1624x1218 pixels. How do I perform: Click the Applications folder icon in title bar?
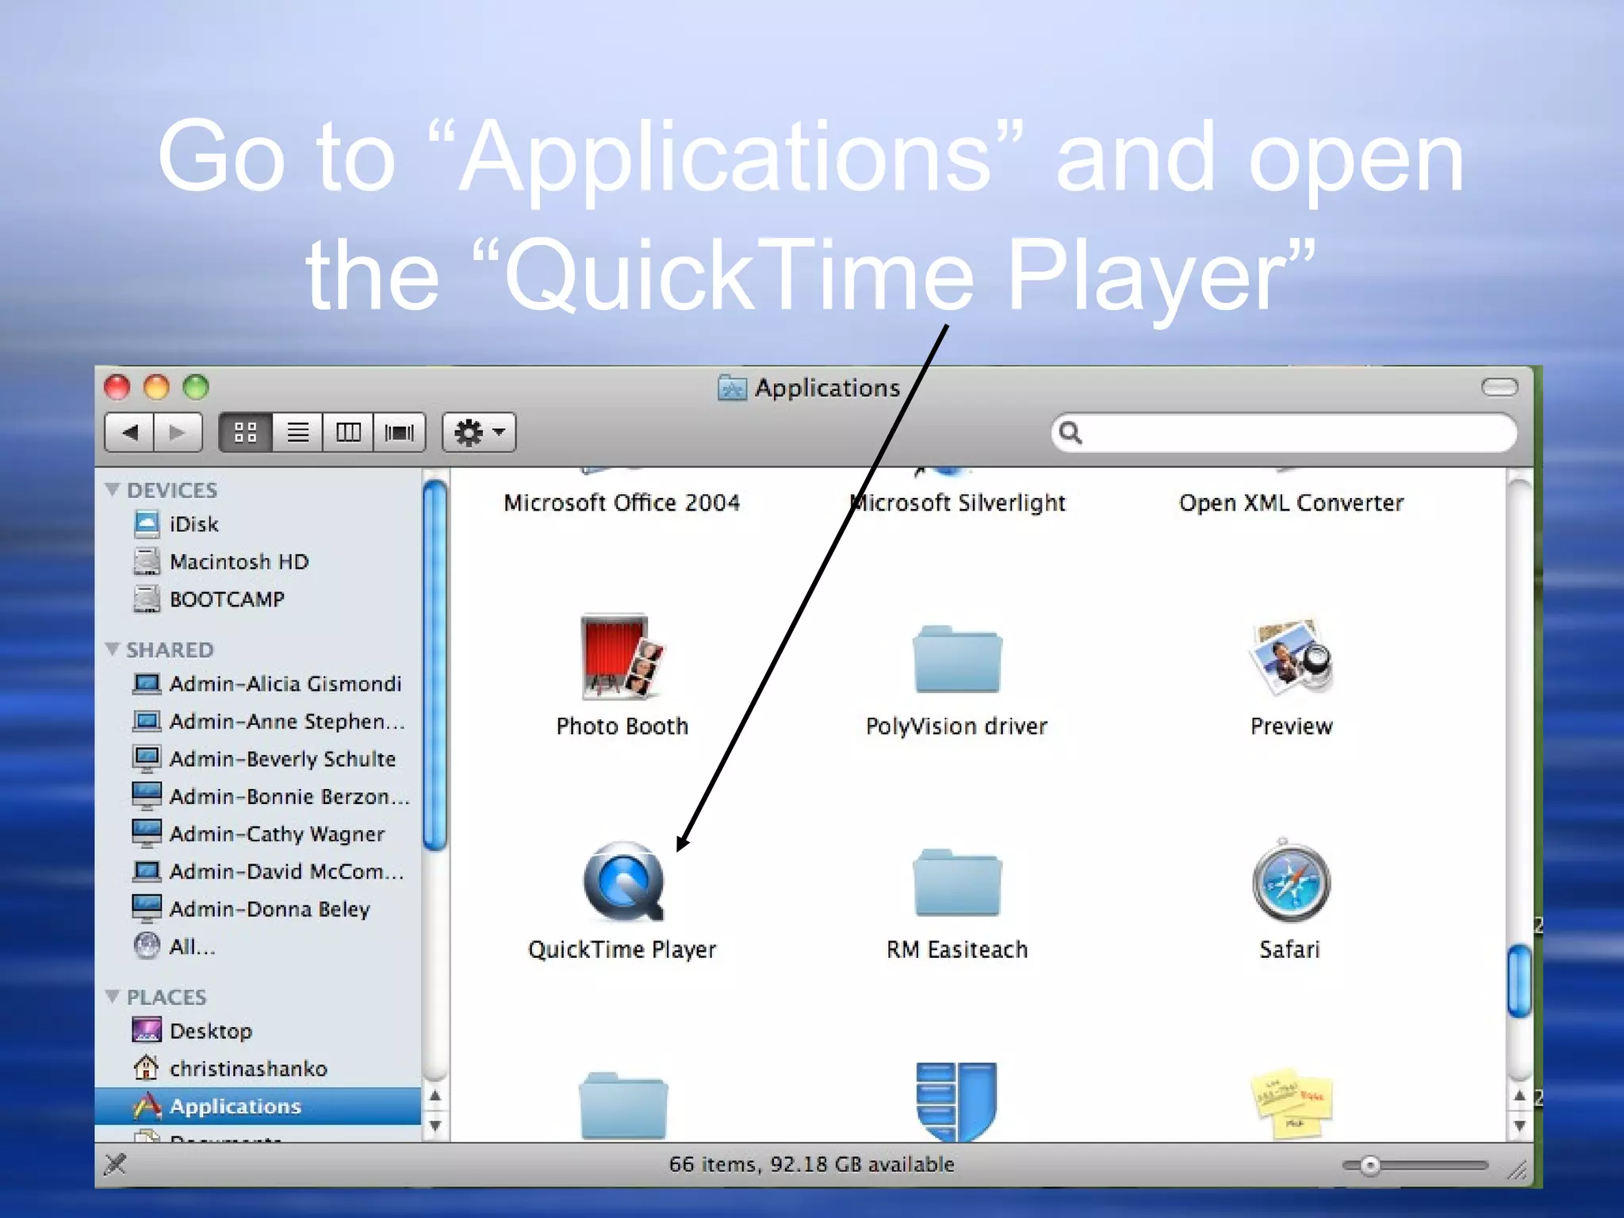(x=732, y=388)
